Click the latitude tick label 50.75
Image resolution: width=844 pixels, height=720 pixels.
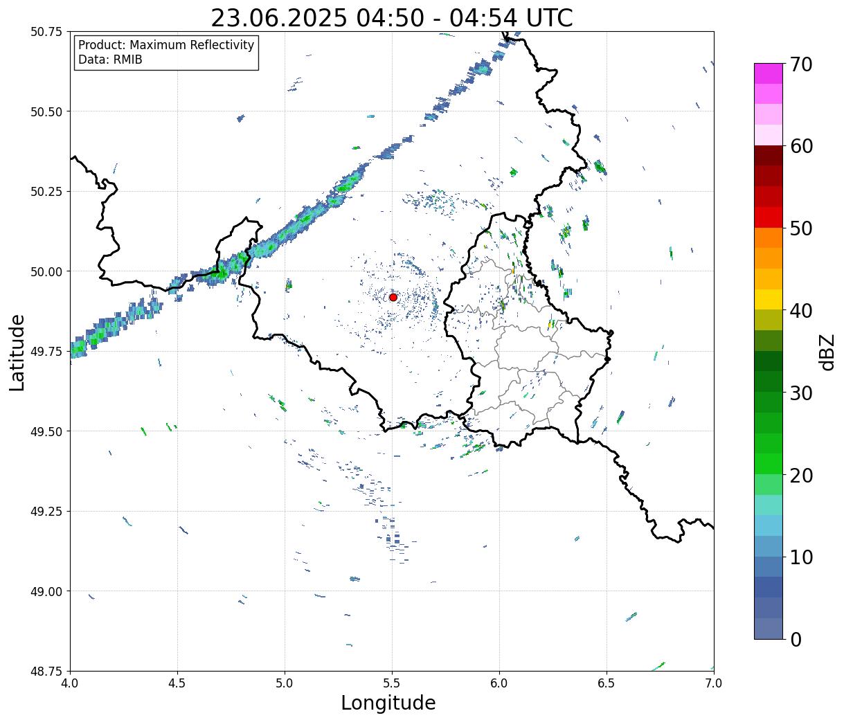click(x=46, y=32)
